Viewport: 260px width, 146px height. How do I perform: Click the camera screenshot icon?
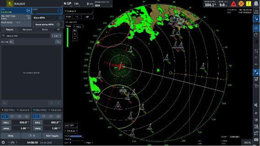[256, 140]
